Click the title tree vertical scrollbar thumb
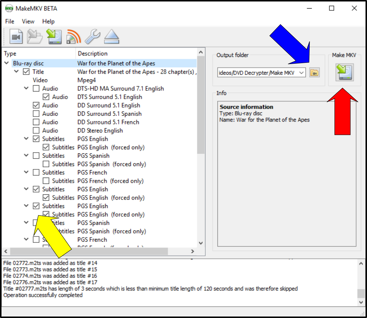The width and height of the screenshot is (367, 318). click(x=201, y=105)
